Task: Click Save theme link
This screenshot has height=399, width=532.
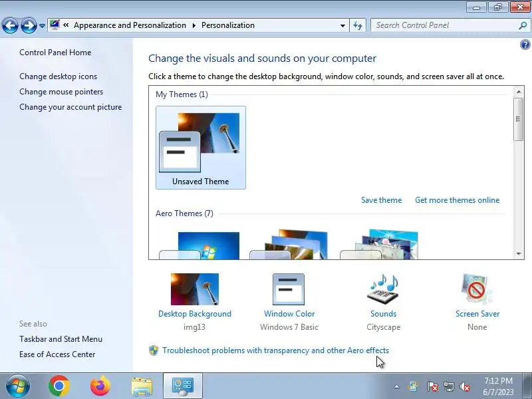Action: tap(381, 200)
